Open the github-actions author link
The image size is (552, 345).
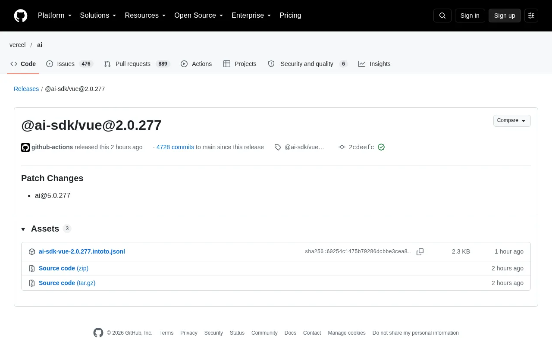[x=52, y=147]
